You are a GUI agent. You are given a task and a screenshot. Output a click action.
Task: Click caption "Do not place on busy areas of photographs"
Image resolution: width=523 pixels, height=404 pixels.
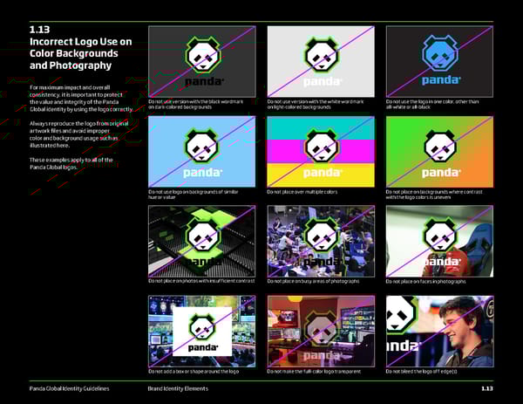click(x=313, y=281)
